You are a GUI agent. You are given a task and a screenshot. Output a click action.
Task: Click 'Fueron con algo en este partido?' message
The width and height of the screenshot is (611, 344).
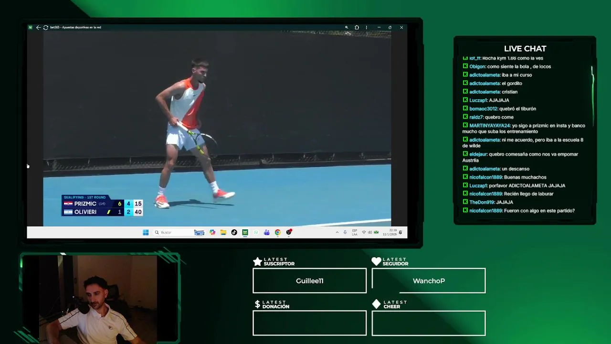[x=539, y=211]
